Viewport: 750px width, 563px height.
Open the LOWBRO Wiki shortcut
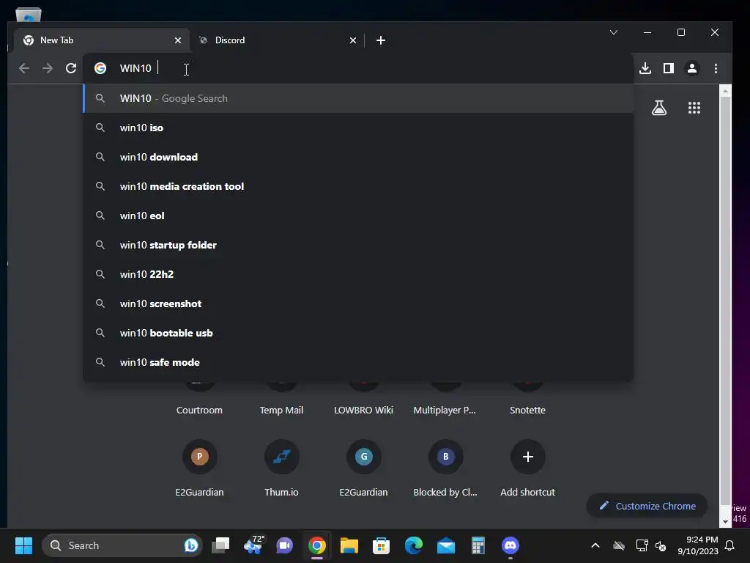tap(363, 410)
